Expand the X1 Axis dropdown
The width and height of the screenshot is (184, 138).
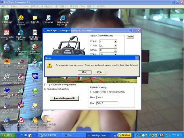point(116,41)
